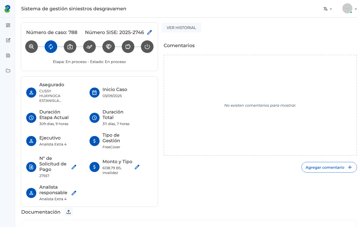The width and height of the screenshot is (363, 227).
Task: Select the piggy bank stage icon
Action: [128, 47]
